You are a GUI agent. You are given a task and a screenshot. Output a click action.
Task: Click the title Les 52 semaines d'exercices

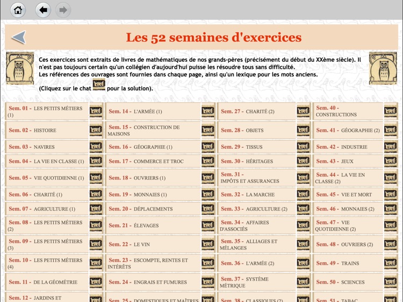213,37
